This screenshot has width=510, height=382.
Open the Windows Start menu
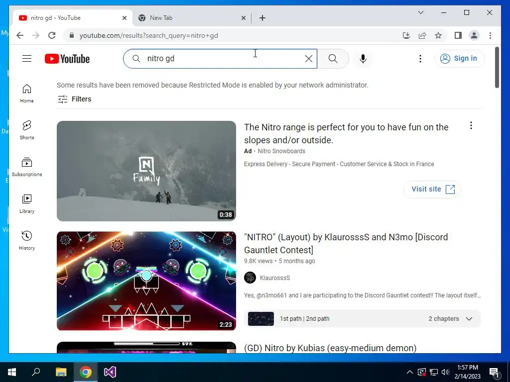click(12, 372)
